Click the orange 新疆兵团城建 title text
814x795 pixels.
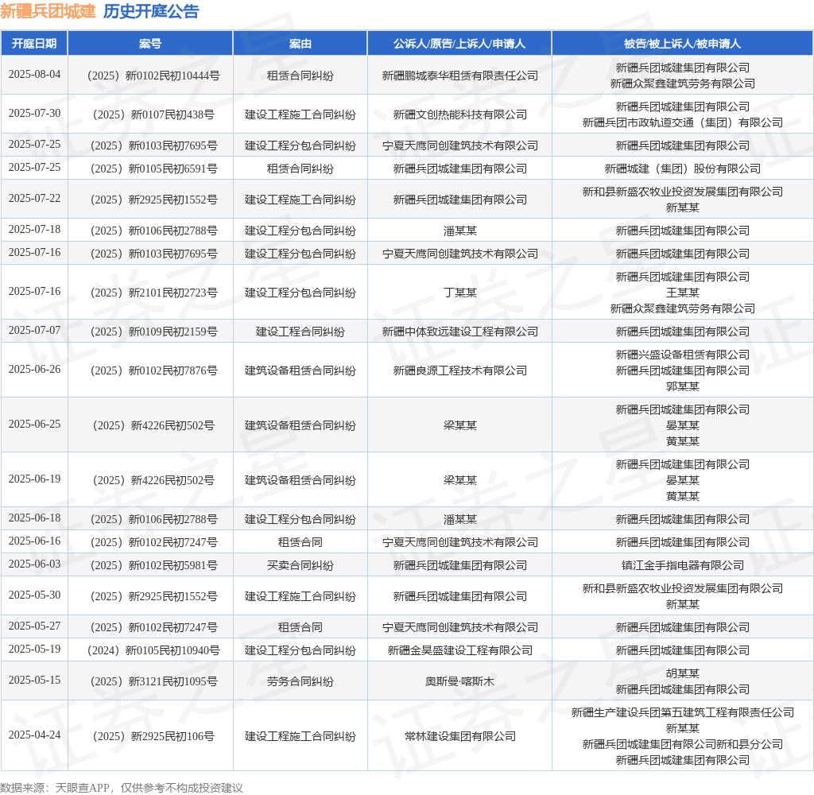point(48,11)
